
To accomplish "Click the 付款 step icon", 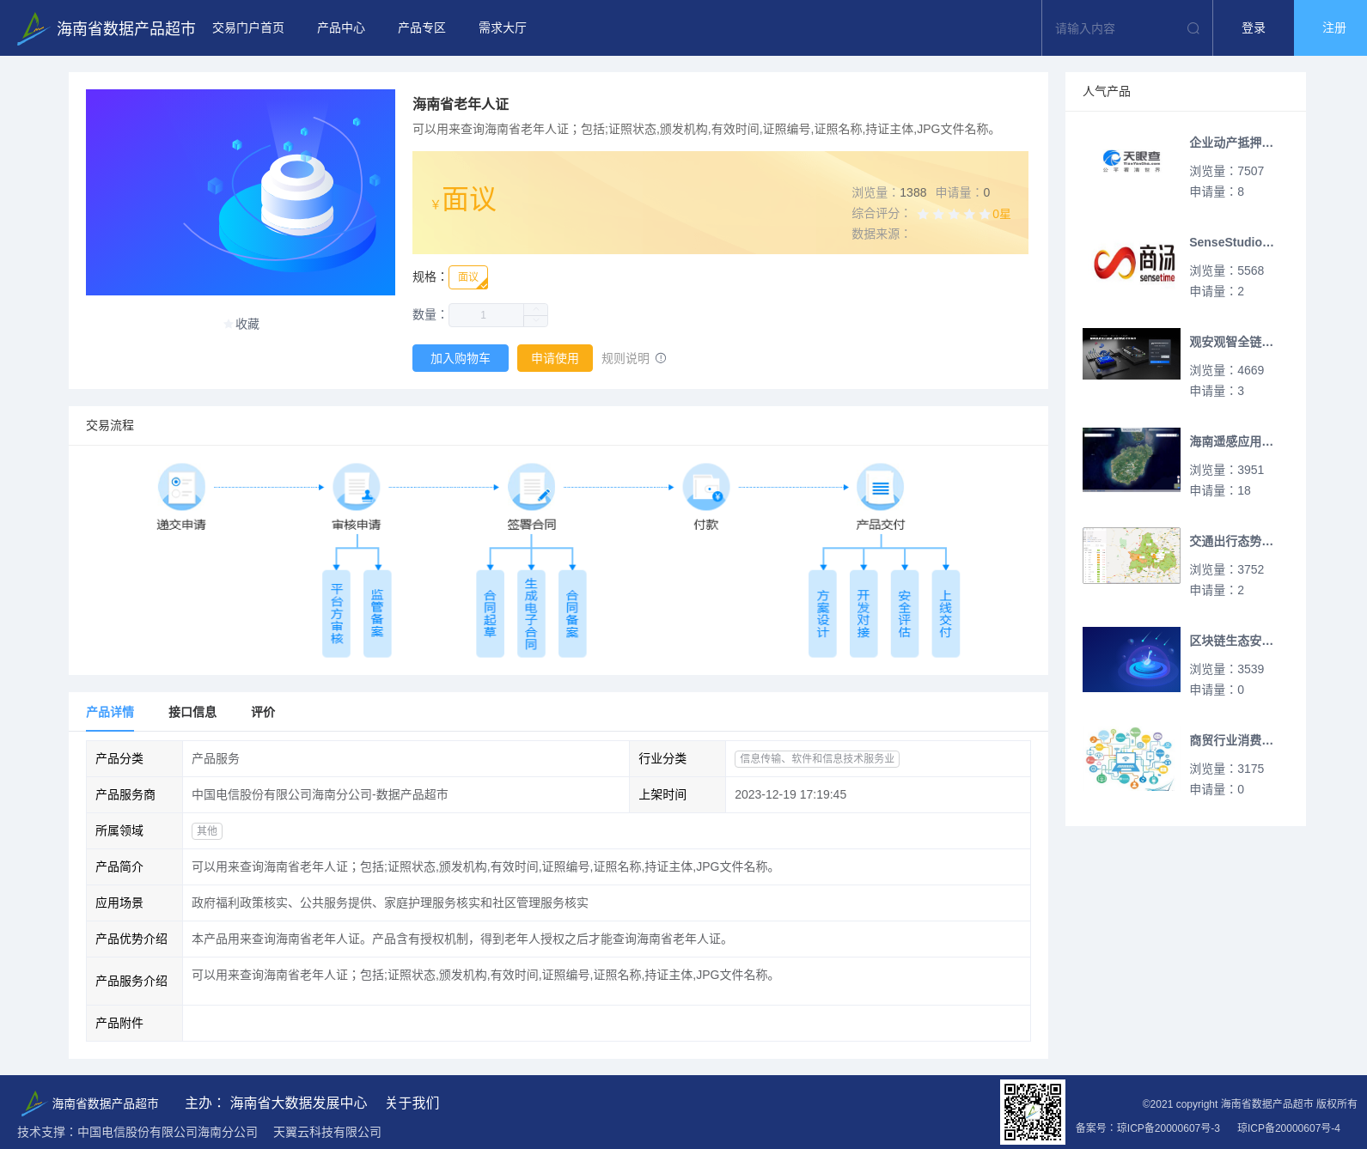I will (x=706, y=487).
